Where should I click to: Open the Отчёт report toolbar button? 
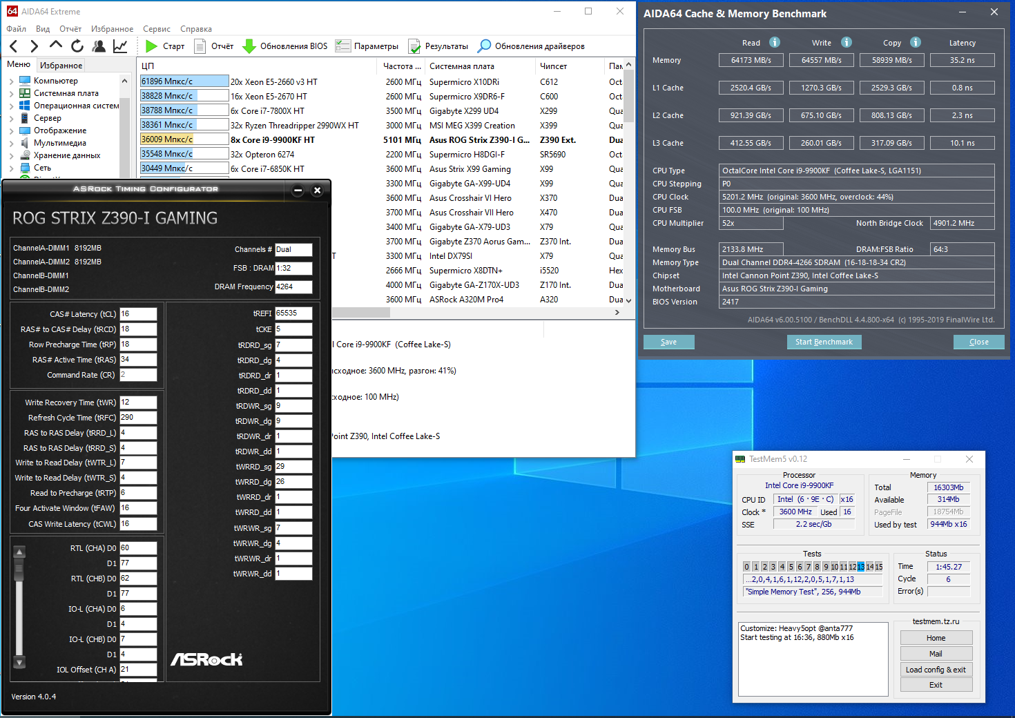point(214,46)
